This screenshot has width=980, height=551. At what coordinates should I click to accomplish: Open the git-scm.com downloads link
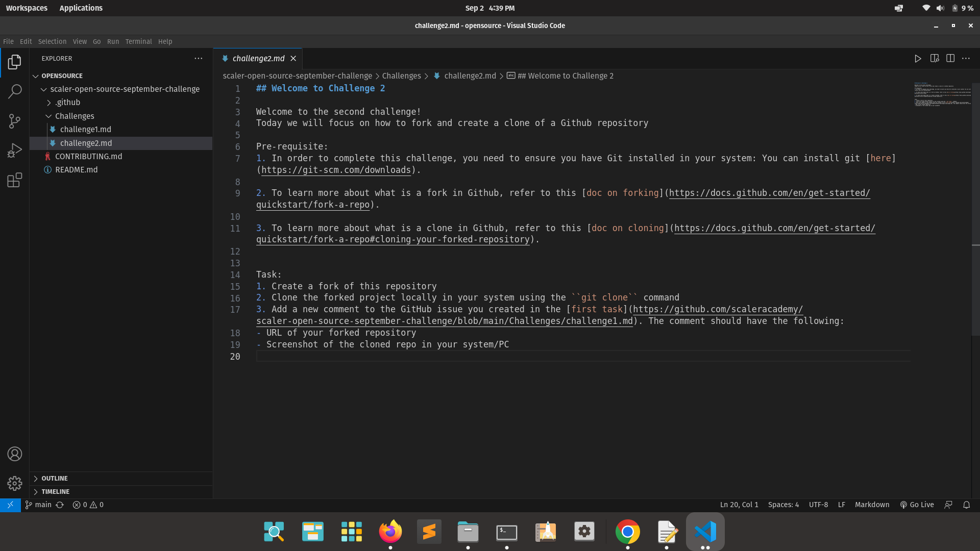point(336,170)
